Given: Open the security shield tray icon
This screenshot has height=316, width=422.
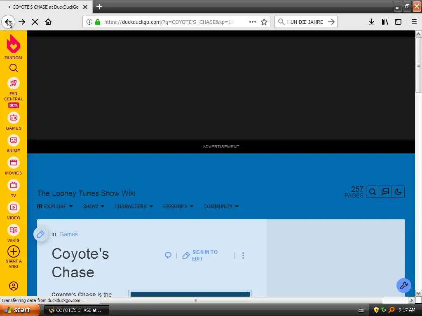Looking at the screenshot, I should 376,310.
